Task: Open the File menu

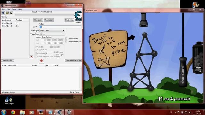Action: 3,9
